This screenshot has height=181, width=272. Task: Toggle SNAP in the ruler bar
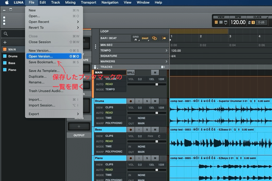(x=145, y=38)
